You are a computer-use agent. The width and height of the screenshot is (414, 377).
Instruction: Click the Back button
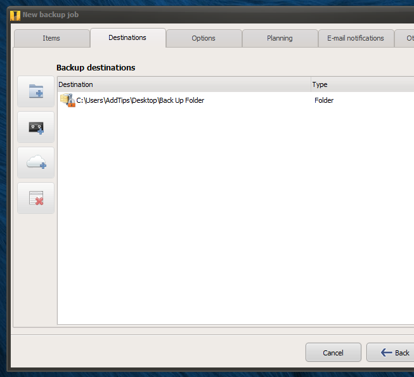click(x=391, y=352)
